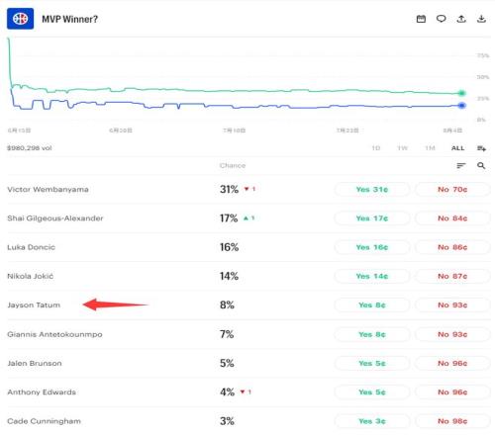Click the basketball MVP market logo
The height and width of the screenshot is (435, 495).
[20, 19]
